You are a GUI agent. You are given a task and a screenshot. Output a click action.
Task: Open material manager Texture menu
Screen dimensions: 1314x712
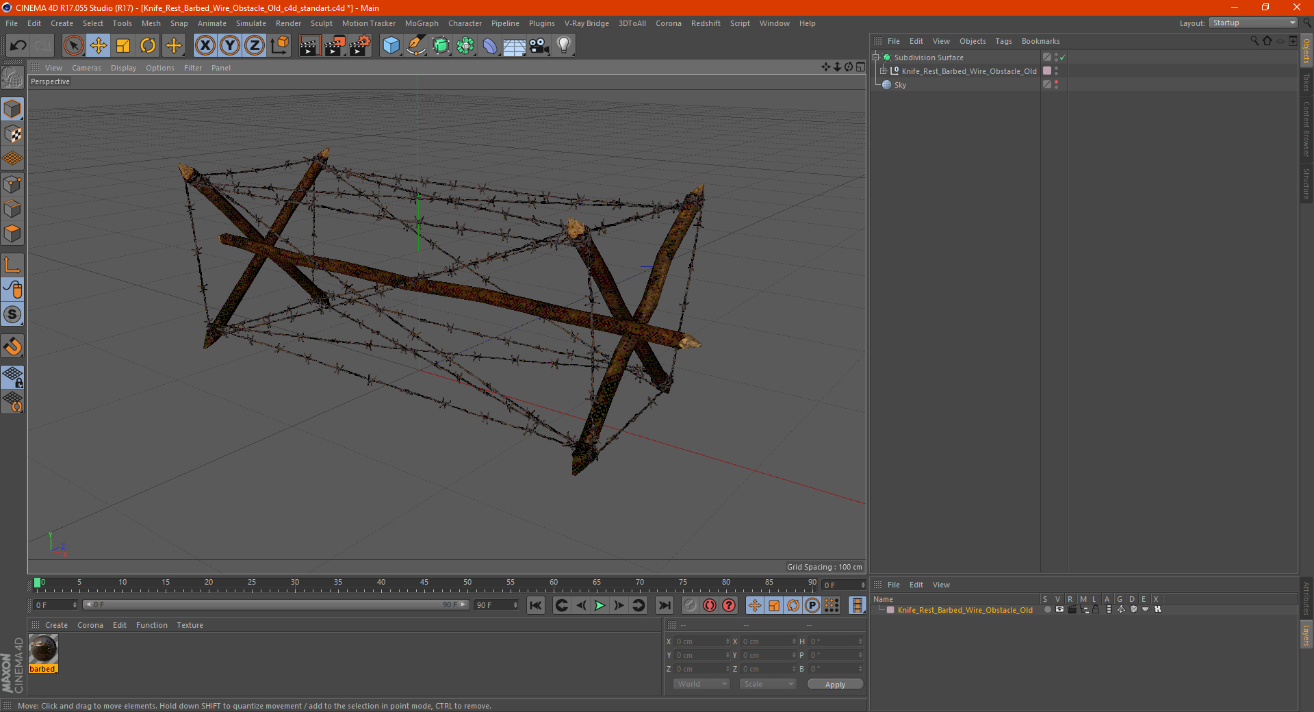coord(190,625)
